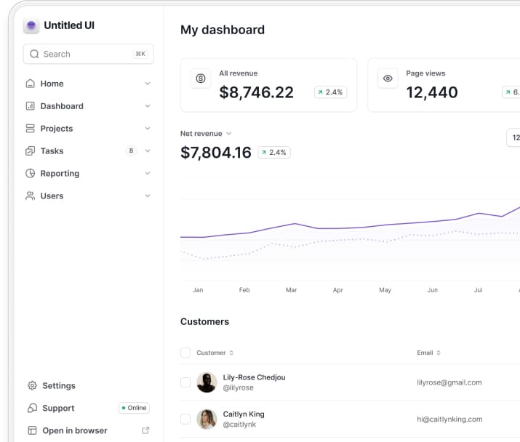Expand the Dashboard menu chevron

(148, 106)
